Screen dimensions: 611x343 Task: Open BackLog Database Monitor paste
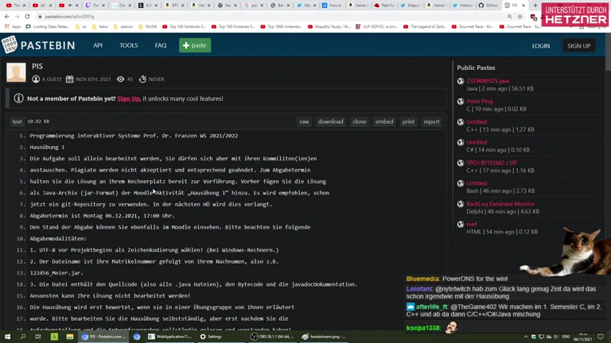click(500, 203)
